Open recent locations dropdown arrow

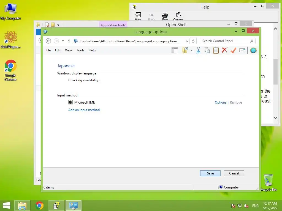click(x=63, y=41)
